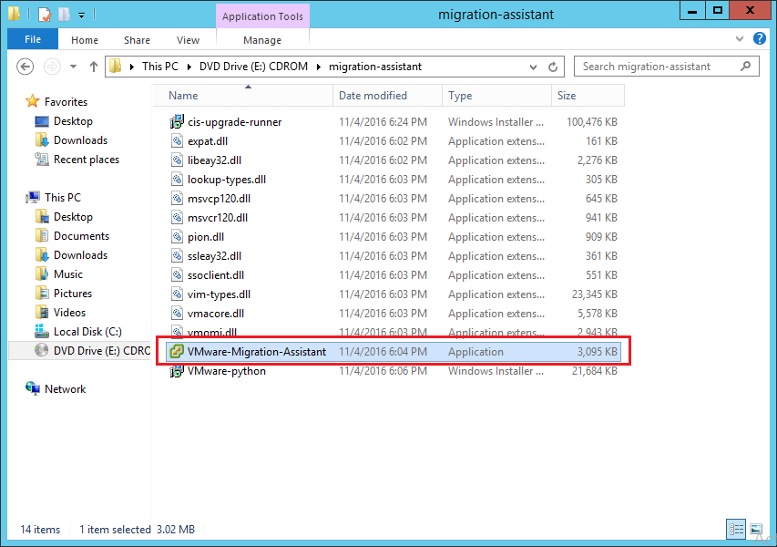Click This PC in the address bar
777x547 pixels.
coord(160,67)
